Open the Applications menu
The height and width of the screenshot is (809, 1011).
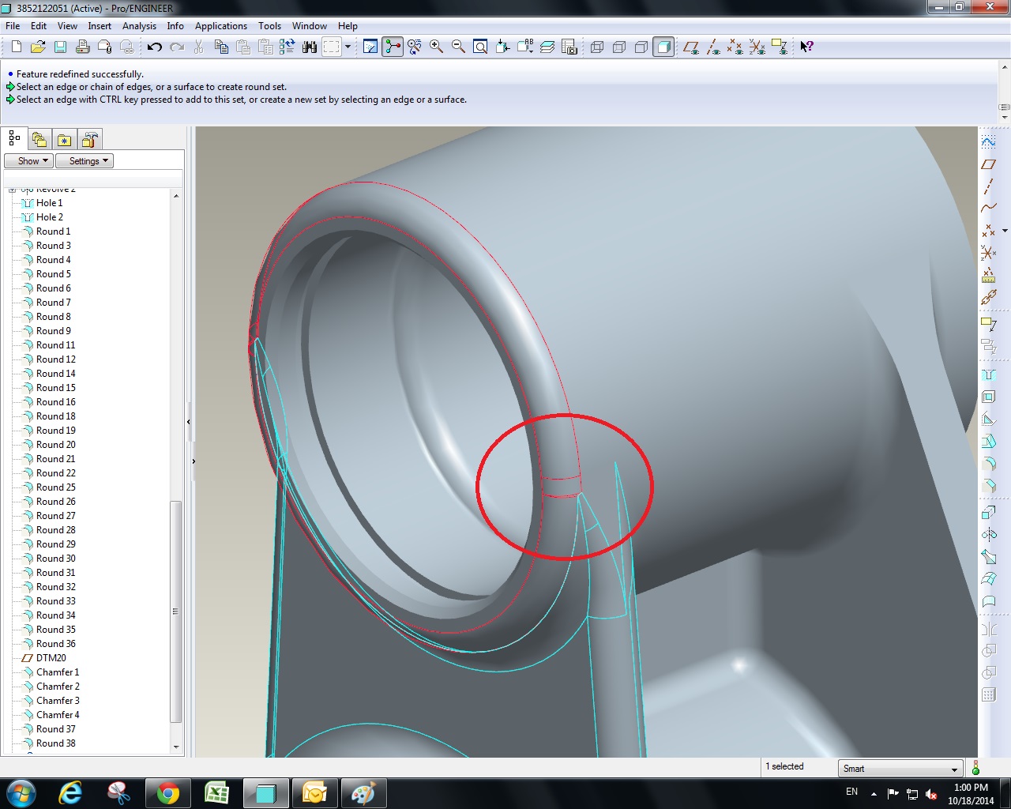pos(221,26)
